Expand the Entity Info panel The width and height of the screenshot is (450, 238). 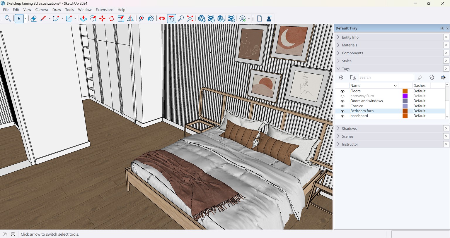coord(338,37)
